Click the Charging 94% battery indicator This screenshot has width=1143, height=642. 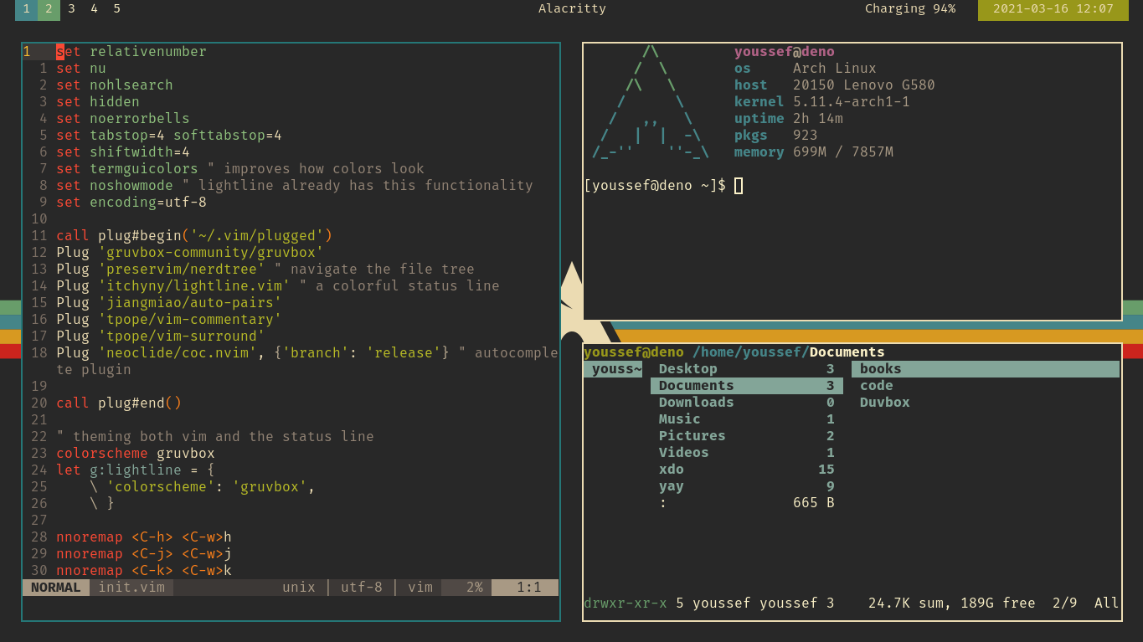(x=909, y=9)
